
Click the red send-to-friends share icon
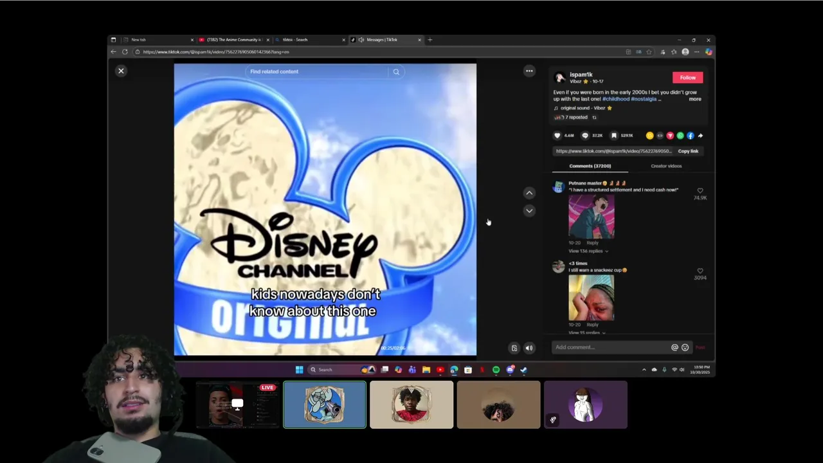pos(670,136)
